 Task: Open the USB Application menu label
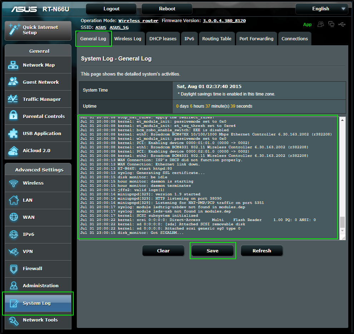pyautogui.click(x=42, y=134)
